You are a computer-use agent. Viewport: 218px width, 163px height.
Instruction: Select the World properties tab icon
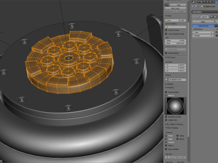coord(208,2)
